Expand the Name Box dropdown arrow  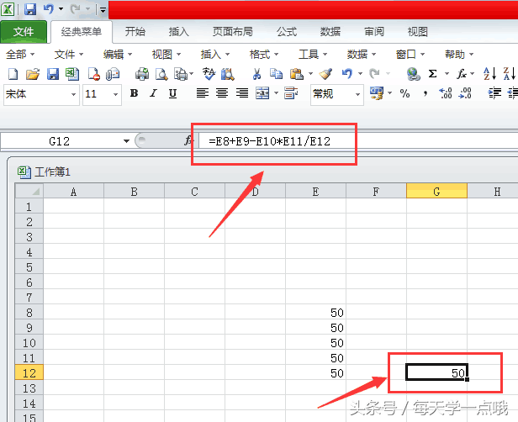tap(126, 141)
